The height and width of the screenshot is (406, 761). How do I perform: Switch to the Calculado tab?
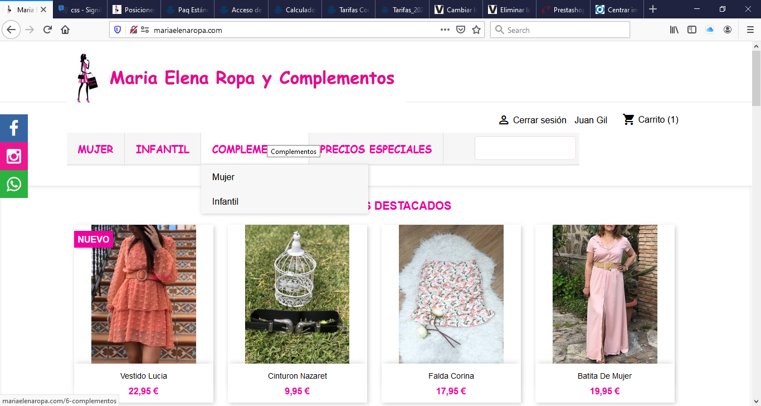294,9
